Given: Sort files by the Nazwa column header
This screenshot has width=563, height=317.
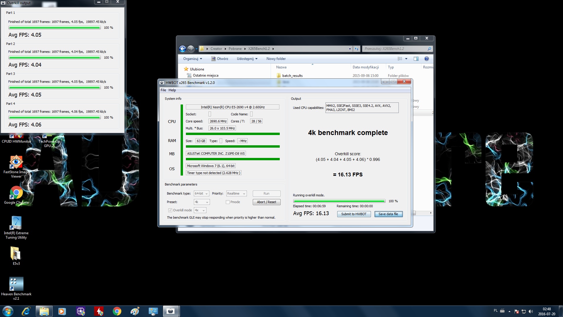Looking at the screenshot, I should pos(312,67).
